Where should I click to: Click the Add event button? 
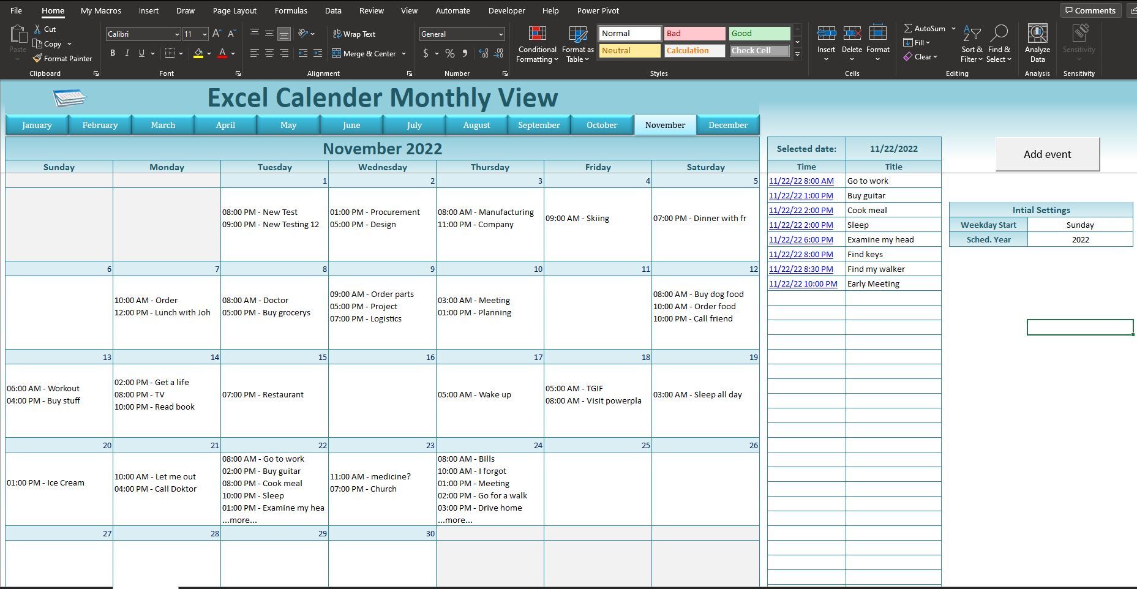(1047, 154)
